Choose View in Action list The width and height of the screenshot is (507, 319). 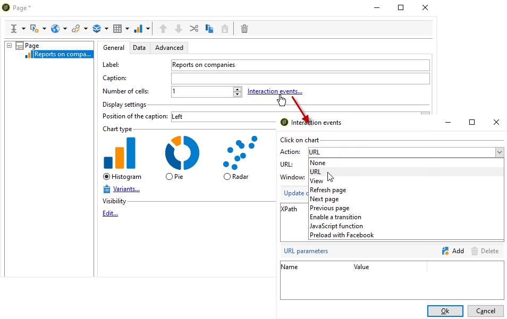pos(406,181)
